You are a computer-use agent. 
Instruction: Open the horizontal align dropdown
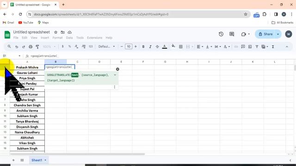tap(200, 47)
